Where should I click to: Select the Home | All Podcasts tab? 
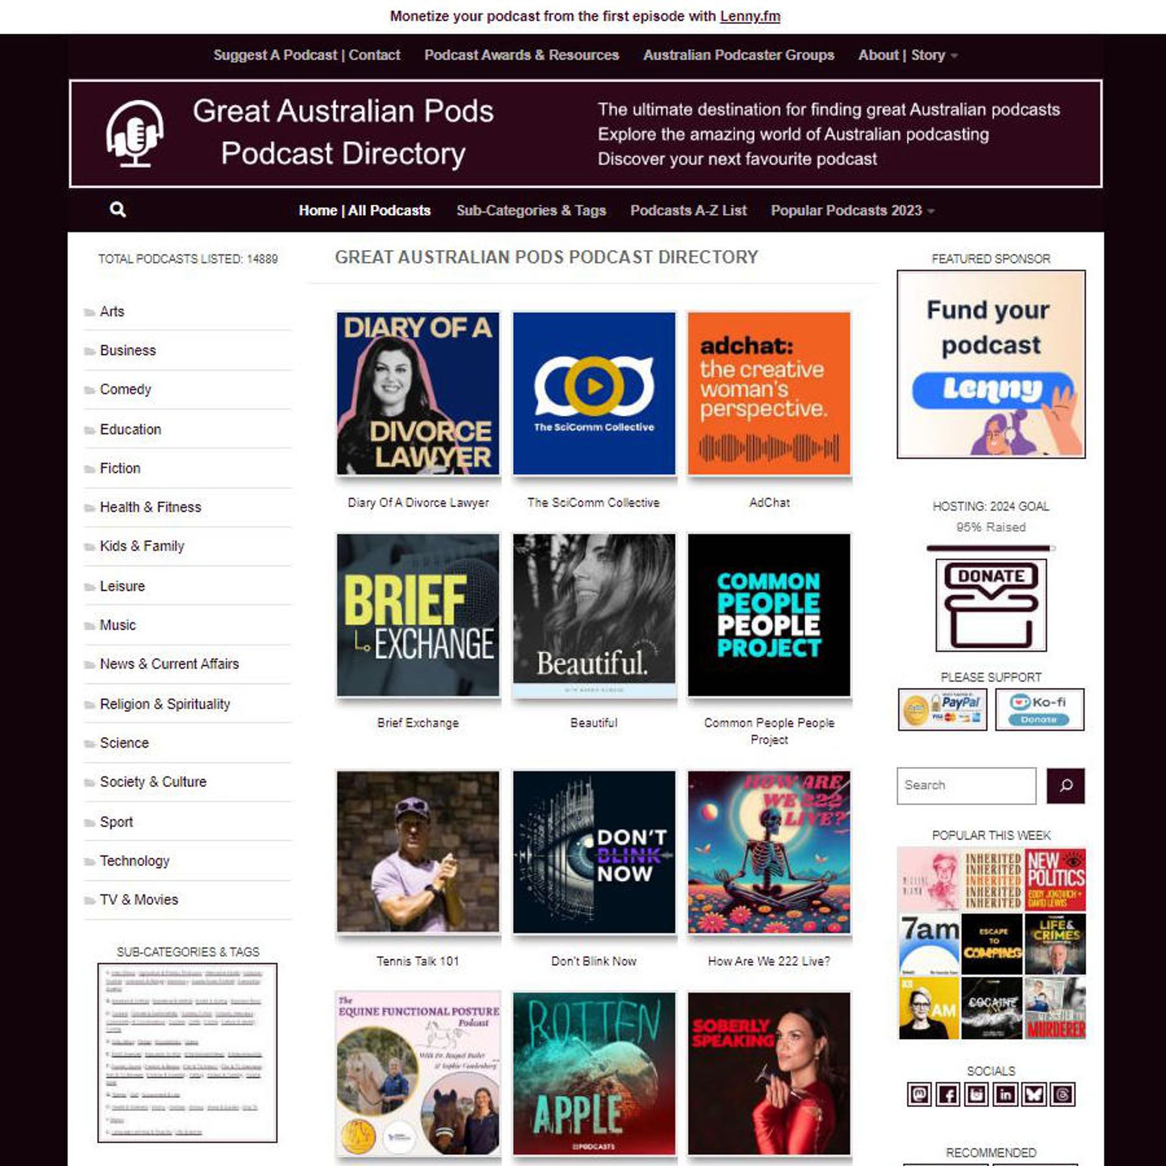(365, 210)
